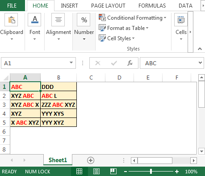This screenshot has width=205, height=176.
Task: Switch to Normal view in status bar
Action: click(x=79, y=172)
